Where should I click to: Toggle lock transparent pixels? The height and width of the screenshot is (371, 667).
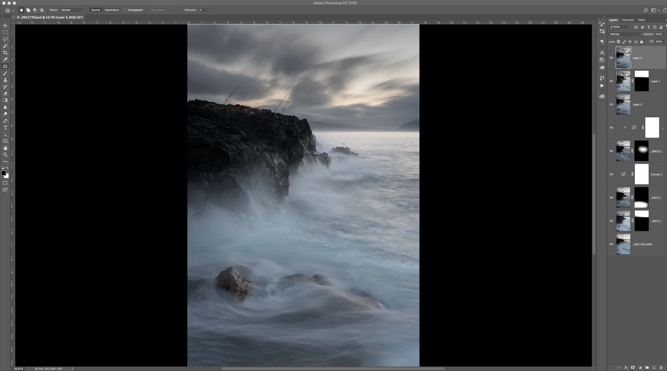pyautogui.click(x=618, y=42)
